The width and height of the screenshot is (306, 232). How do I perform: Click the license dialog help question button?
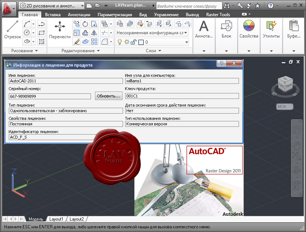coord(222,63)
